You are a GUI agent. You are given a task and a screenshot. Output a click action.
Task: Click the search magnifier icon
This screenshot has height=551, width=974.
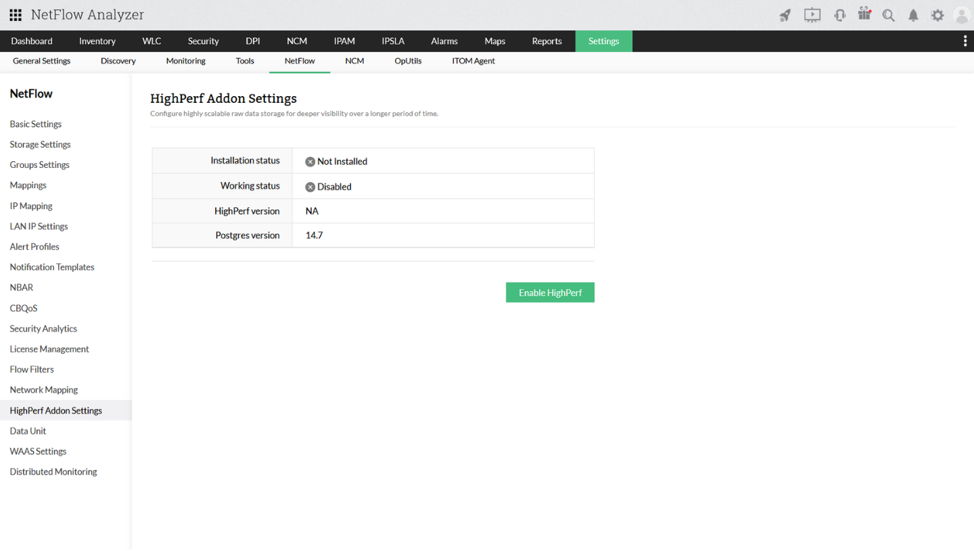click(889, 15)
